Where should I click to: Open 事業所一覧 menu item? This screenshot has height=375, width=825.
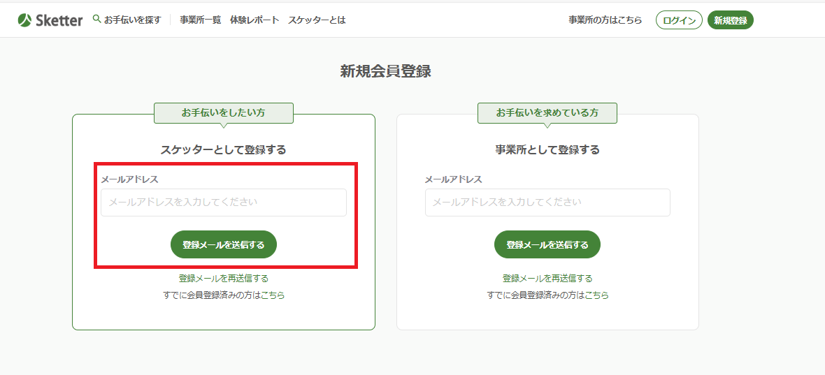tap(201, 20)
